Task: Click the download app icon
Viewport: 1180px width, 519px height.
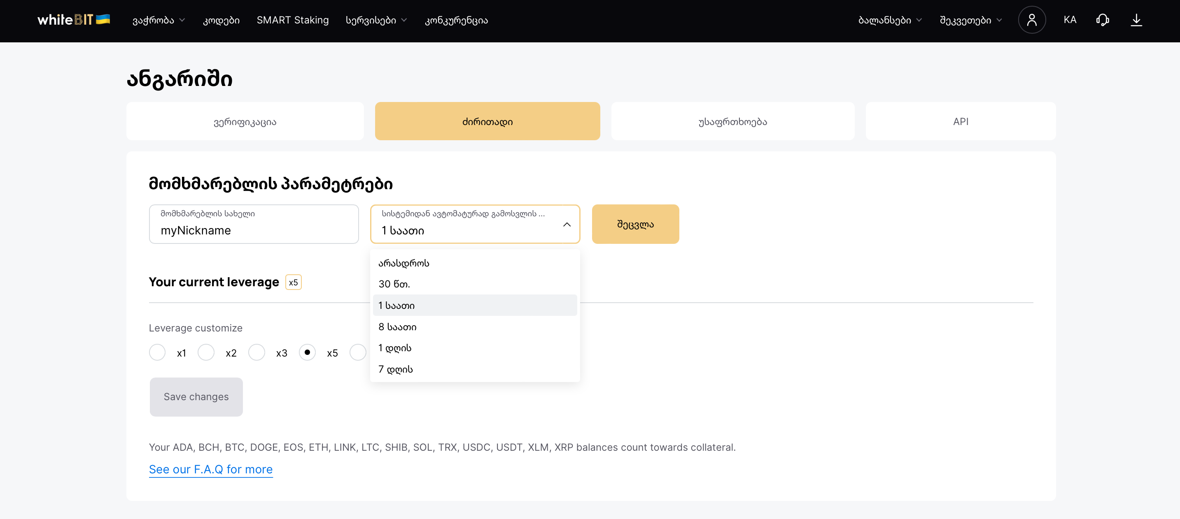Action: (x=1136, y=20)
